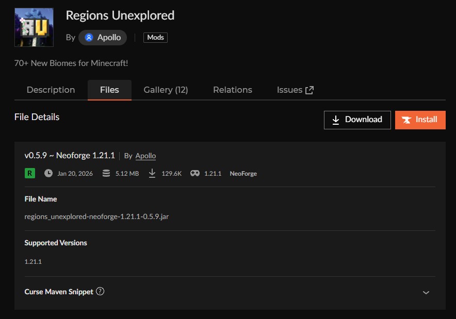Open the Mods category tag
Image resolution: width=456 pixels, height=319 pixels.
[x=155, y=38]
